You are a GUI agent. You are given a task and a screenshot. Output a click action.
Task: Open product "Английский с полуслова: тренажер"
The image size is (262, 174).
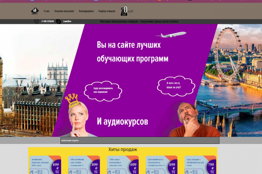point(40,162)
